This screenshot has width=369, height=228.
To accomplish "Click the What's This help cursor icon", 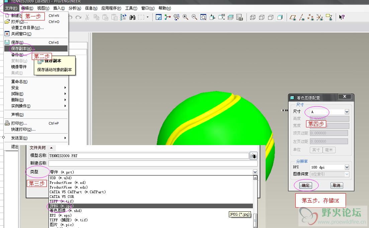I will (x=342, y=17).
